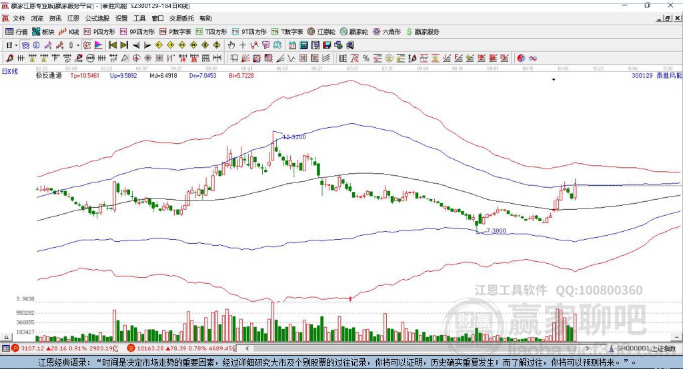683x369 pixels.
Task: Click the 300129 泰胜风能 stock label
Action: 656,75
